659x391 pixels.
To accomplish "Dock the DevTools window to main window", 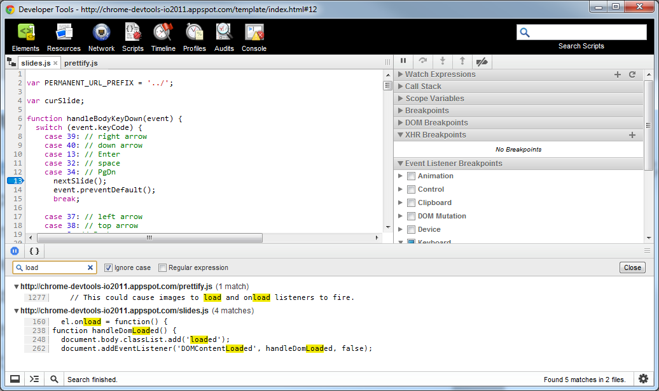I will point(15,379).
